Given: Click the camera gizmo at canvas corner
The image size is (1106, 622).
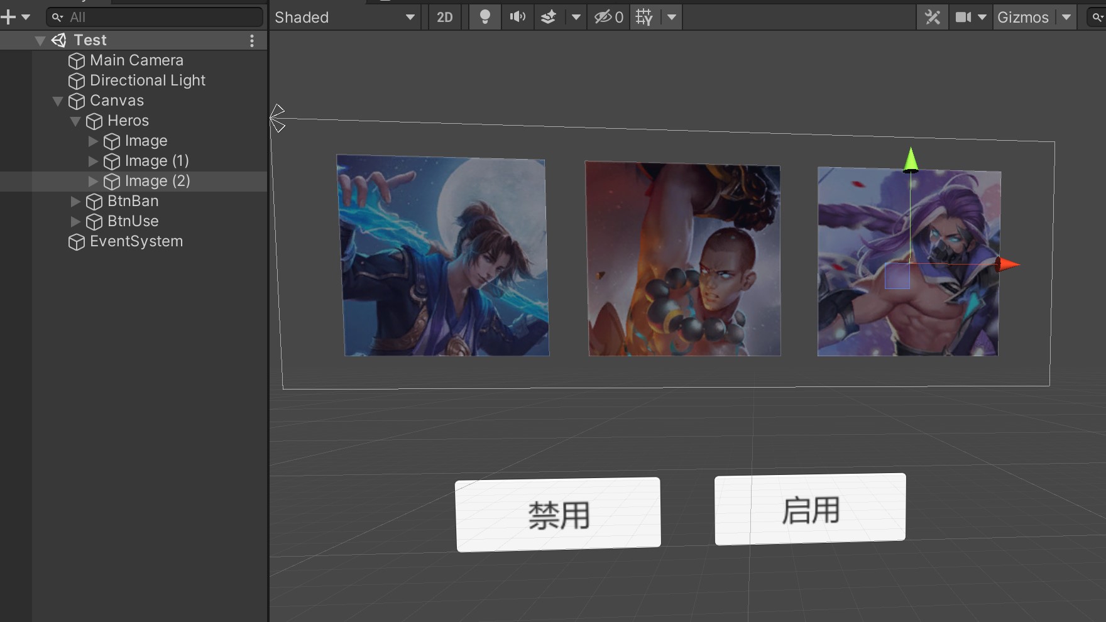Looking at the screenshot, I should point(277,119).
